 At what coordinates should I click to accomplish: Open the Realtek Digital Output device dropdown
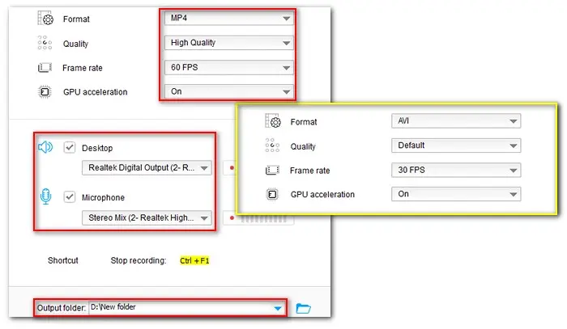(x=147, y=168)
